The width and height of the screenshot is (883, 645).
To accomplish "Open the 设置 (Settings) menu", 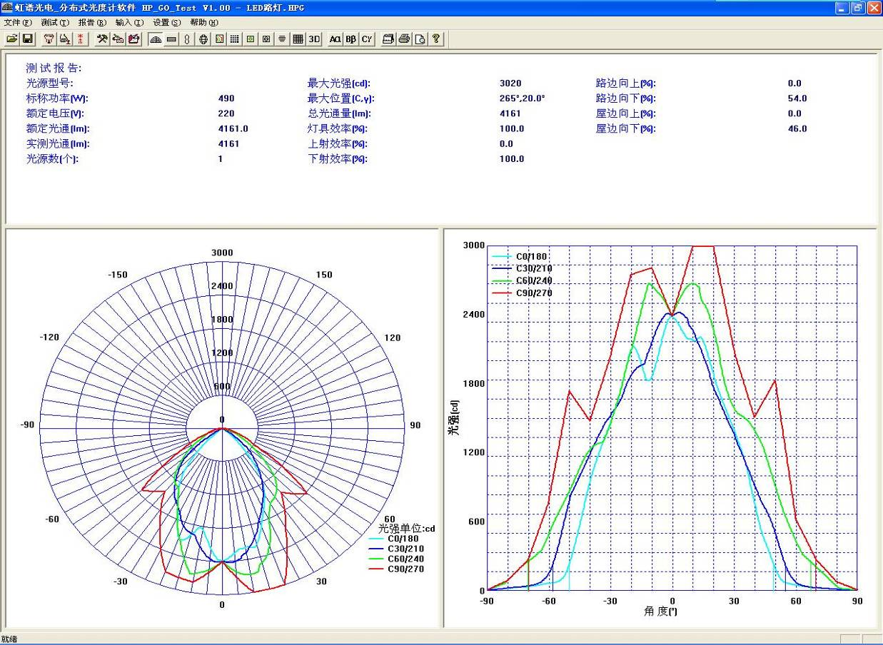I will [x=166, y=22].
